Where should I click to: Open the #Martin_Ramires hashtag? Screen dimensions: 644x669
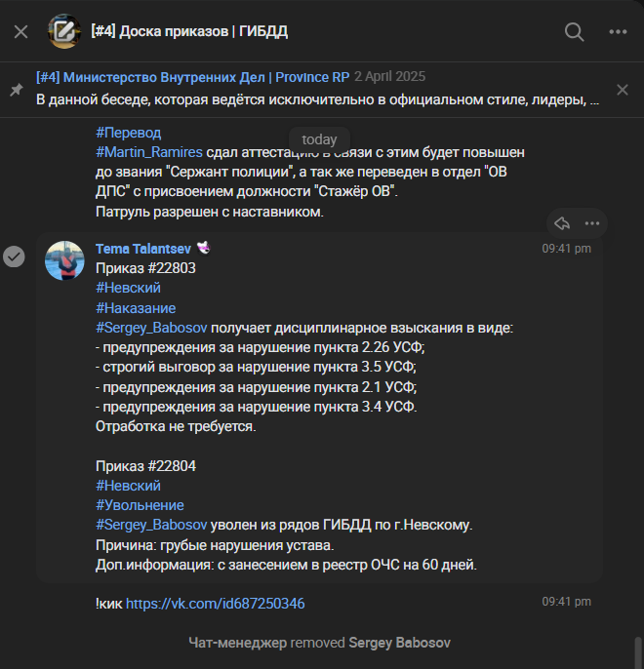pyautogui.click(x=149, y=152)
